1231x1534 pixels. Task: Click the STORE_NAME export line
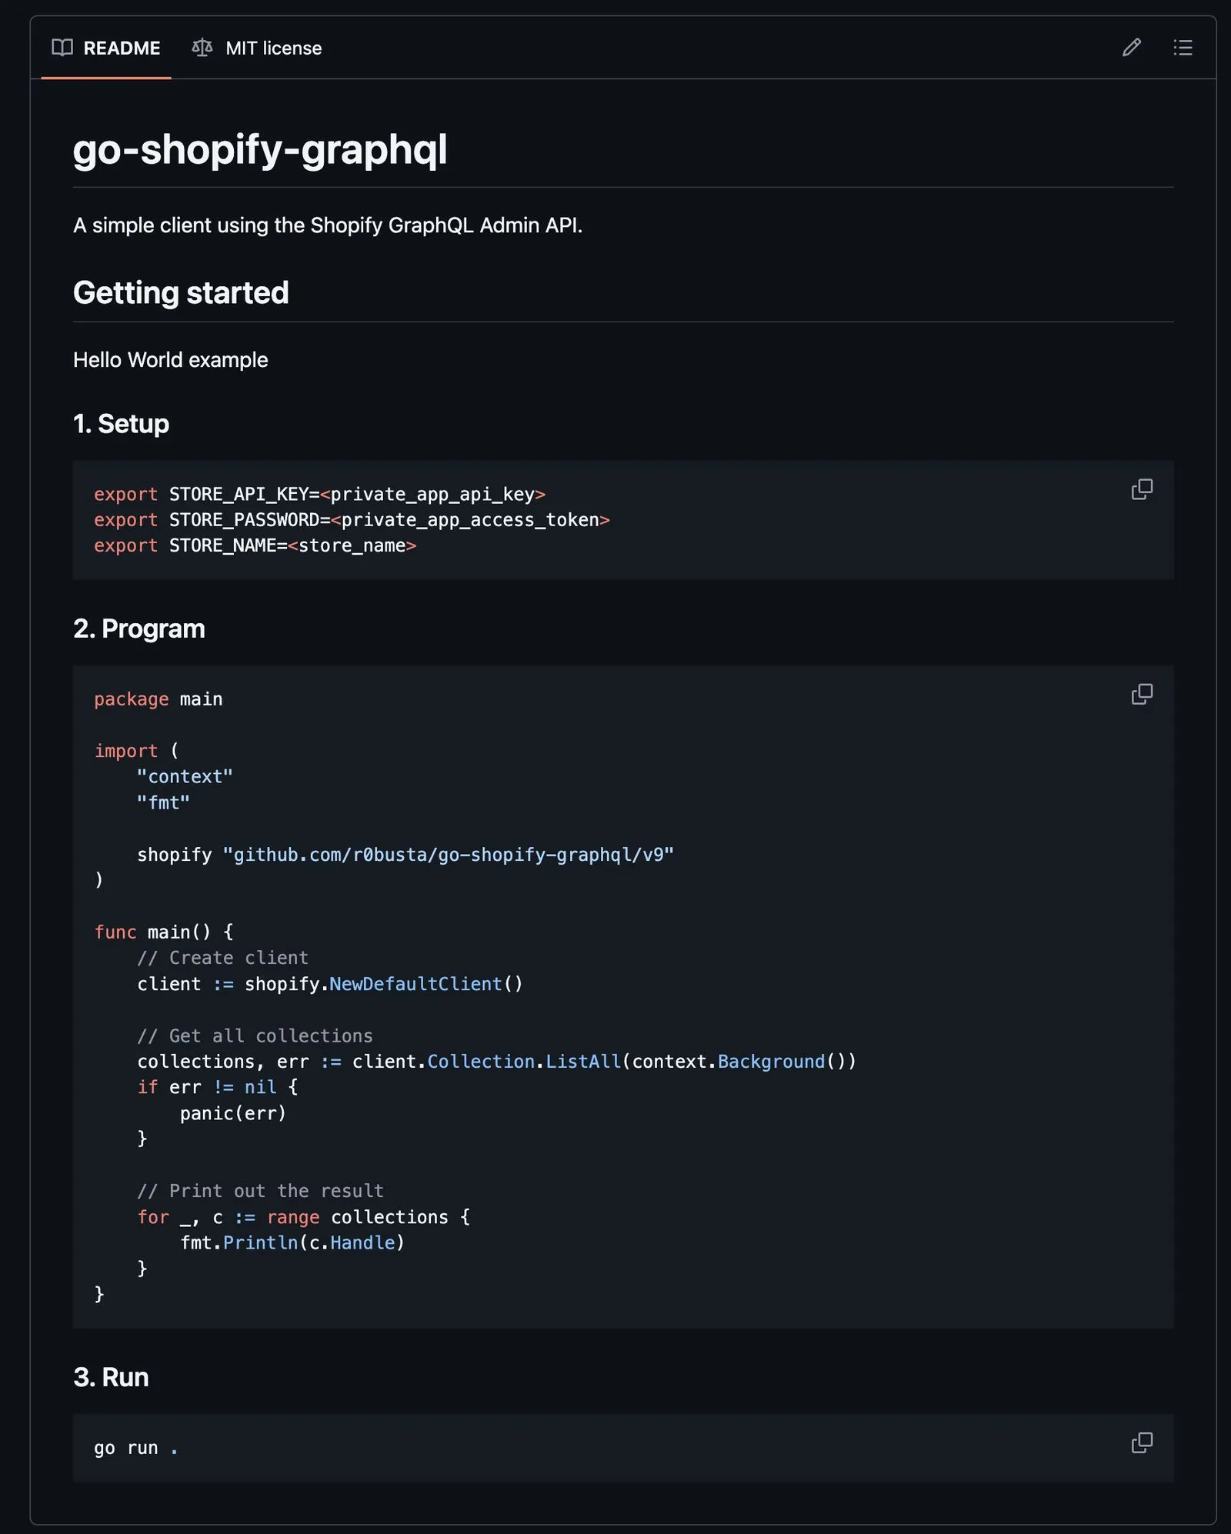255,545
